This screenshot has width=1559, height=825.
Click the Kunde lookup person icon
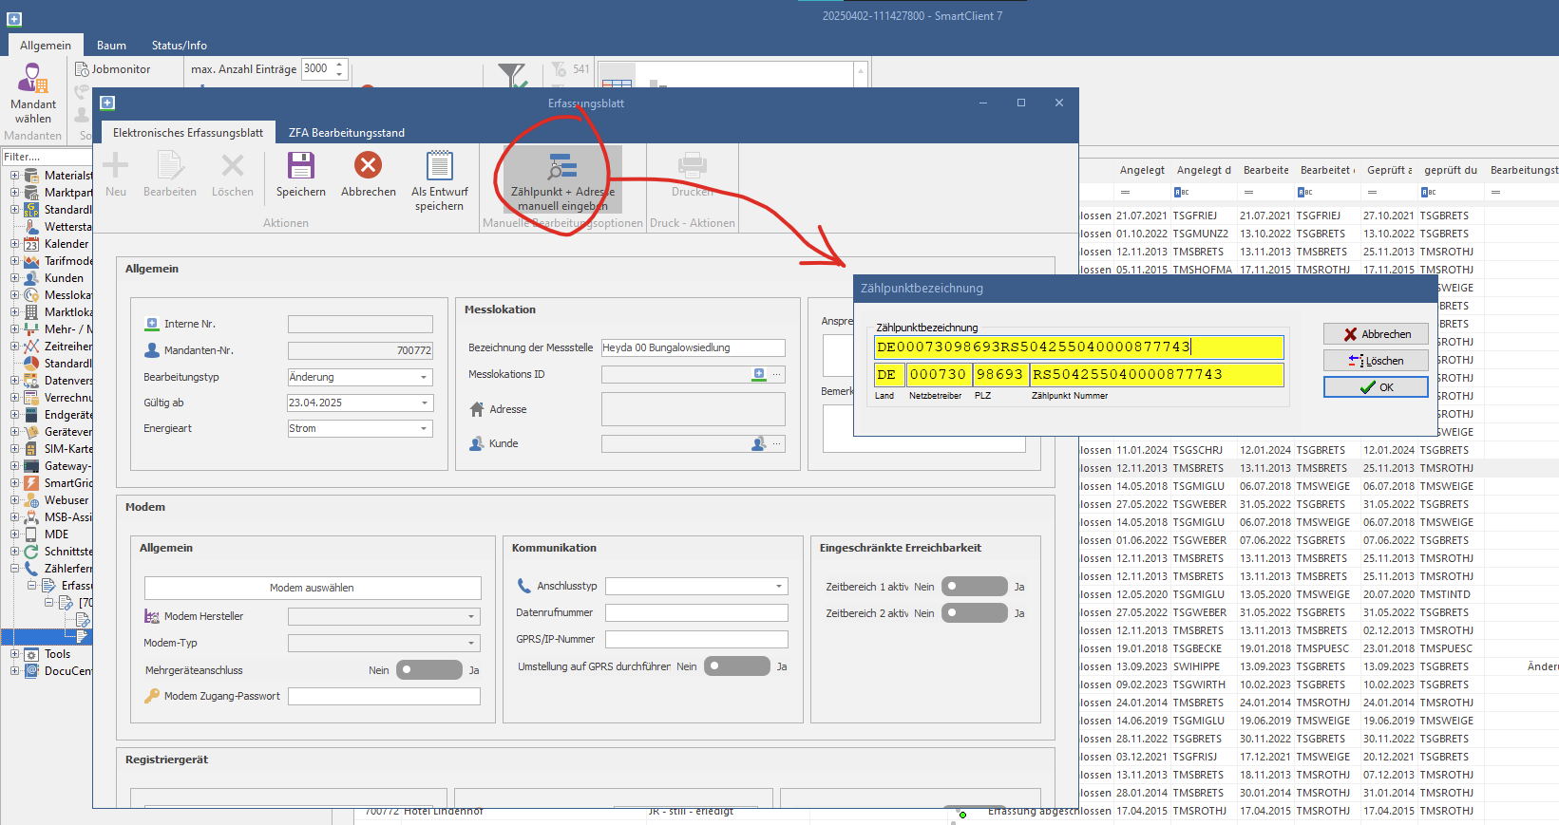pos(758,443)
